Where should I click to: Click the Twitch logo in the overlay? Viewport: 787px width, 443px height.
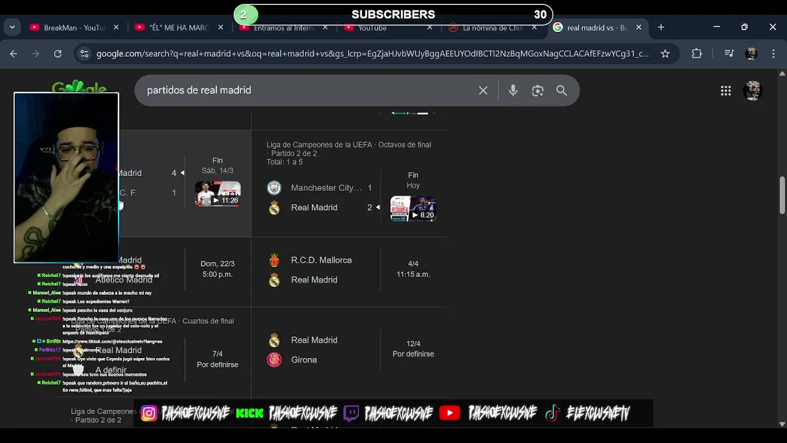coord(351,413)
